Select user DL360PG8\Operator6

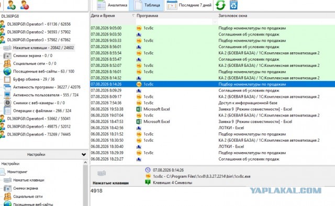[x=39, y=134]
